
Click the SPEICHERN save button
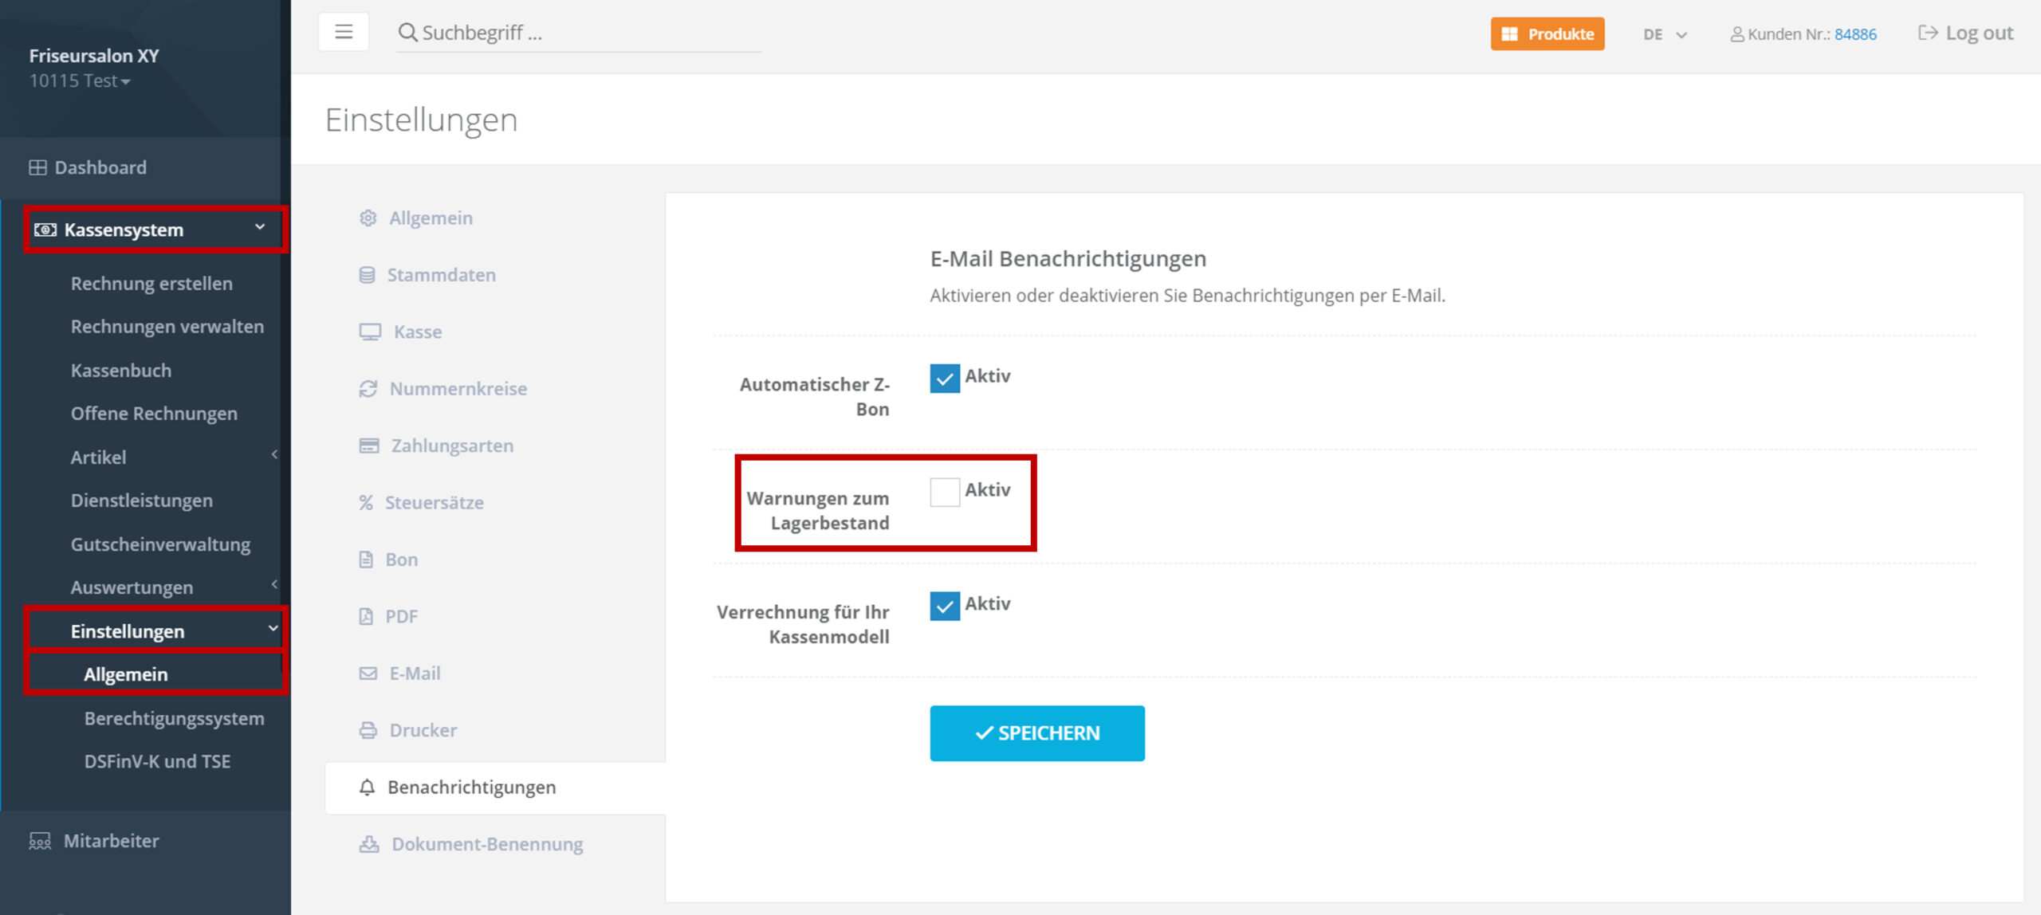(1037, 733)
